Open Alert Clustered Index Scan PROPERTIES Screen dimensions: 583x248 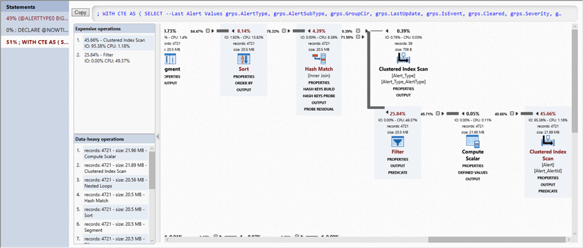547,177
